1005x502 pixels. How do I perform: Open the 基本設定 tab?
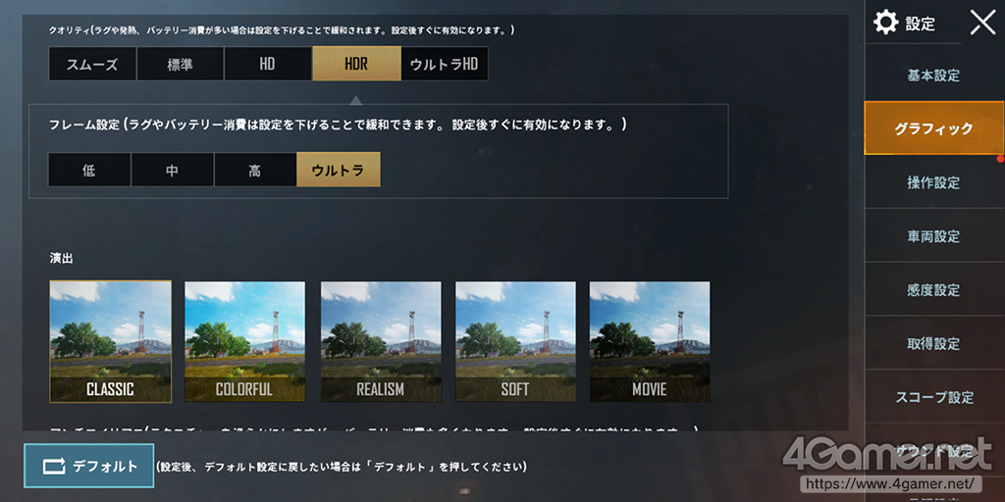934,75
